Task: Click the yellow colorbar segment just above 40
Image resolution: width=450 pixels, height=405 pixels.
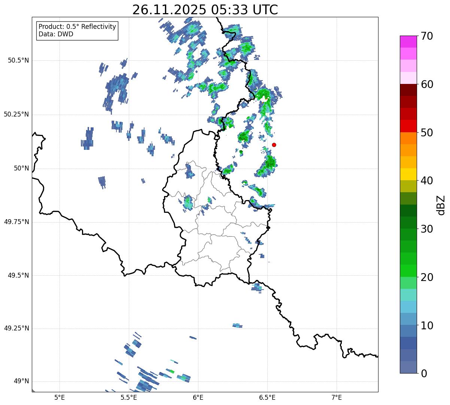Action: pos(408,174)
